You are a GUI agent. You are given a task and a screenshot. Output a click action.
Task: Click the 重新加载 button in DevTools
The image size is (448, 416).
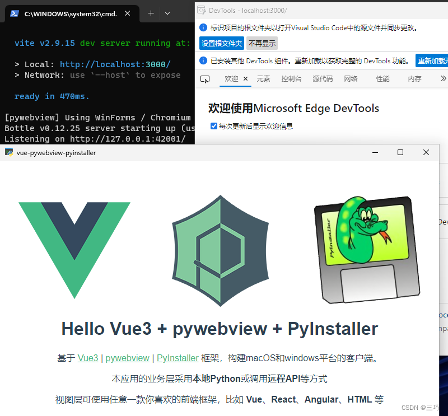coord(432,60)
